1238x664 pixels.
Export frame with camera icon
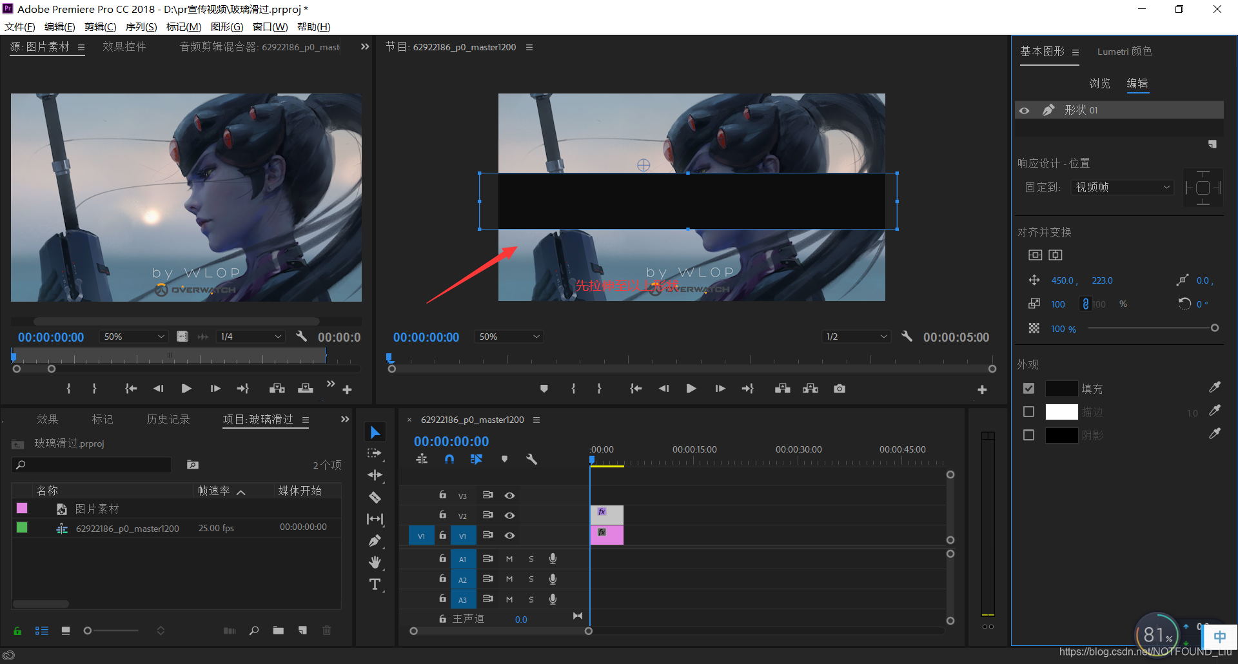tap(839, 389)
